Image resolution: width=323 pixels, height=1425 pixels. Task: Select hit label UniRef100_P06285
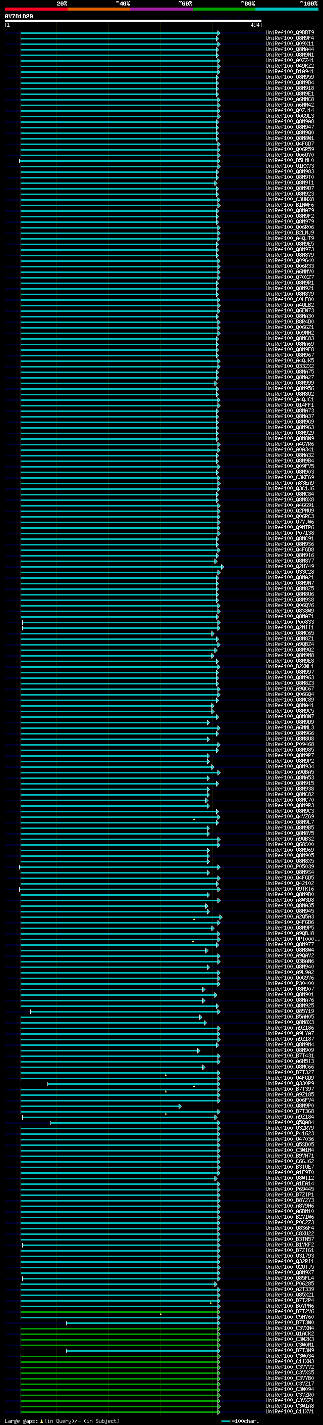290,1284
